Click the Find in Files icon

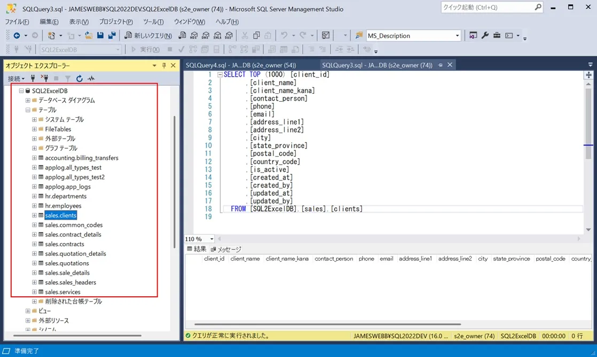click(x=359, y=36)
